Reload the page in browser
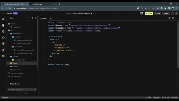The image size is (179, 101). tap(10, 8)
